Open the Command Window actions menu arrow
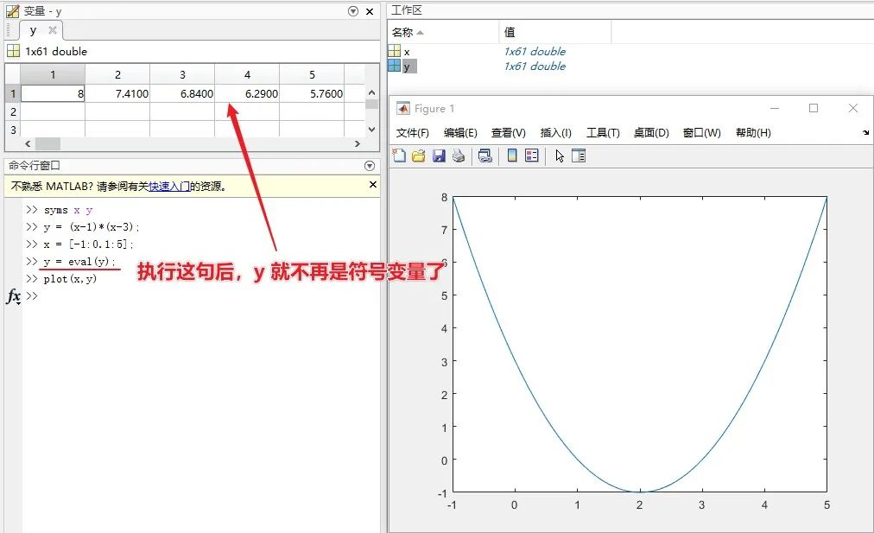Viewport: 874px width, 533px height. 371,166
